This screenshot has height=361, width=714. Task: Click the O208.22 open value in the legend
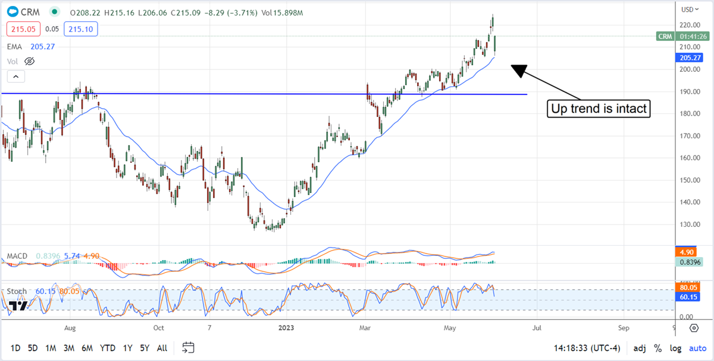tap(86, 12)
